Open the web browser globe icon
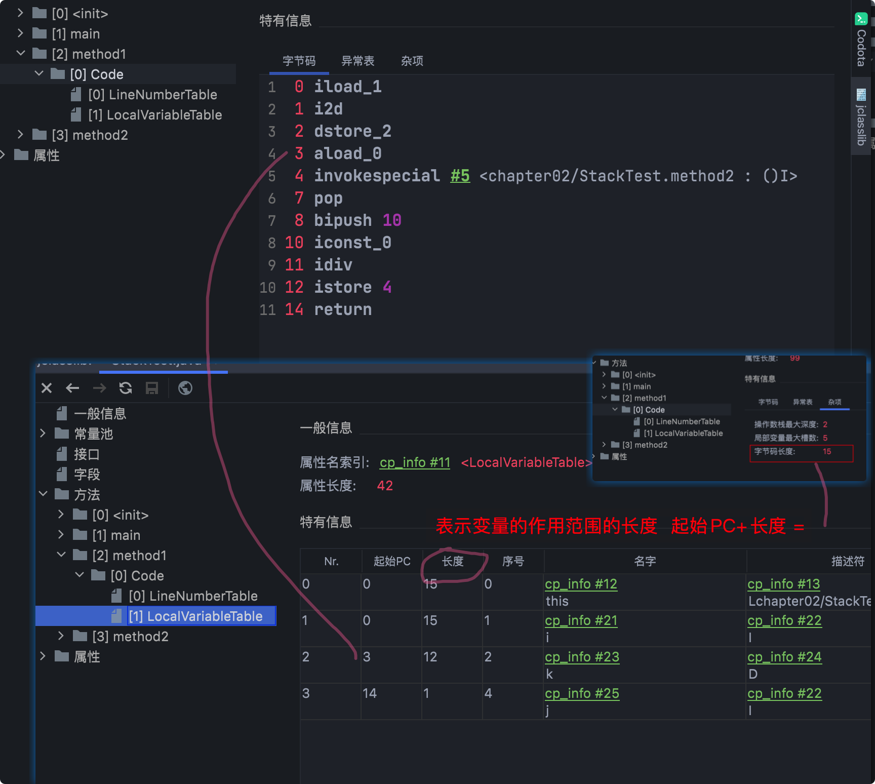The image size is (875, 784). [x=185, y=388]
